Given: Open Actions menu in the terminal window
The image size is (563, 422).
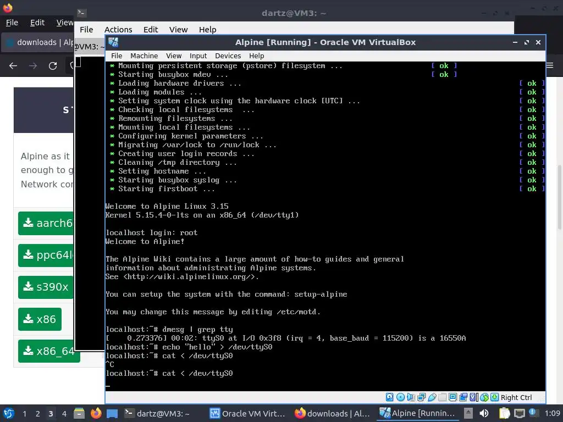Looking at the screenshot, I should (118, 30).
